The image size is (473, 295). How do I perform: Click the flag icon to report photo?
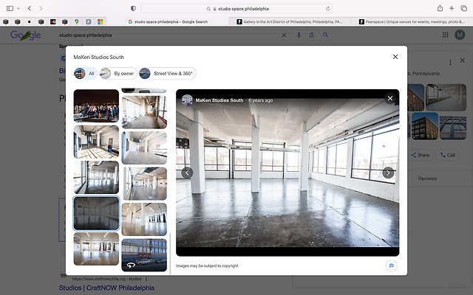390,265
